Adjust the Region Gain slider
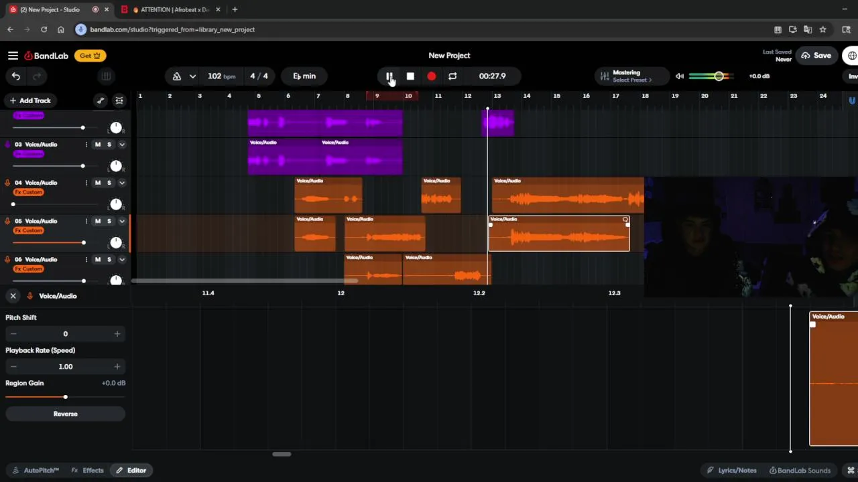 pos(65,397)
